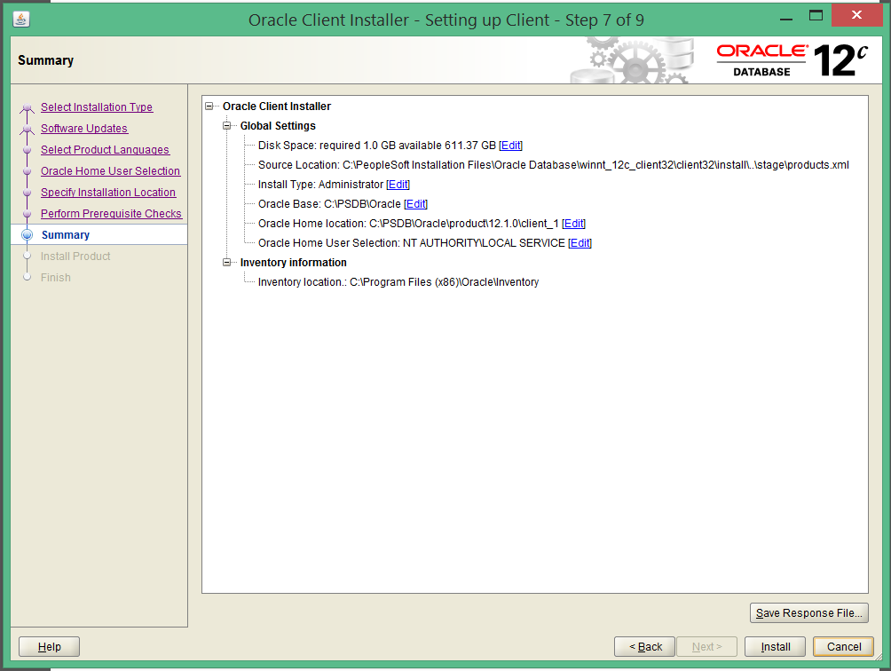
Task: Go to Select Installation Type step
Action: (x=97, y=107)
